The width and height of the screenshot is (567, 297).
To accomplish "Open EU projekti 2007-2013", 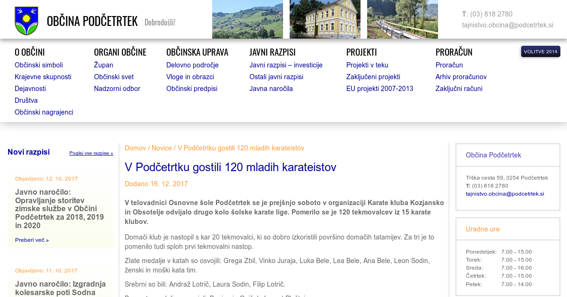I will tap(379, 89).
